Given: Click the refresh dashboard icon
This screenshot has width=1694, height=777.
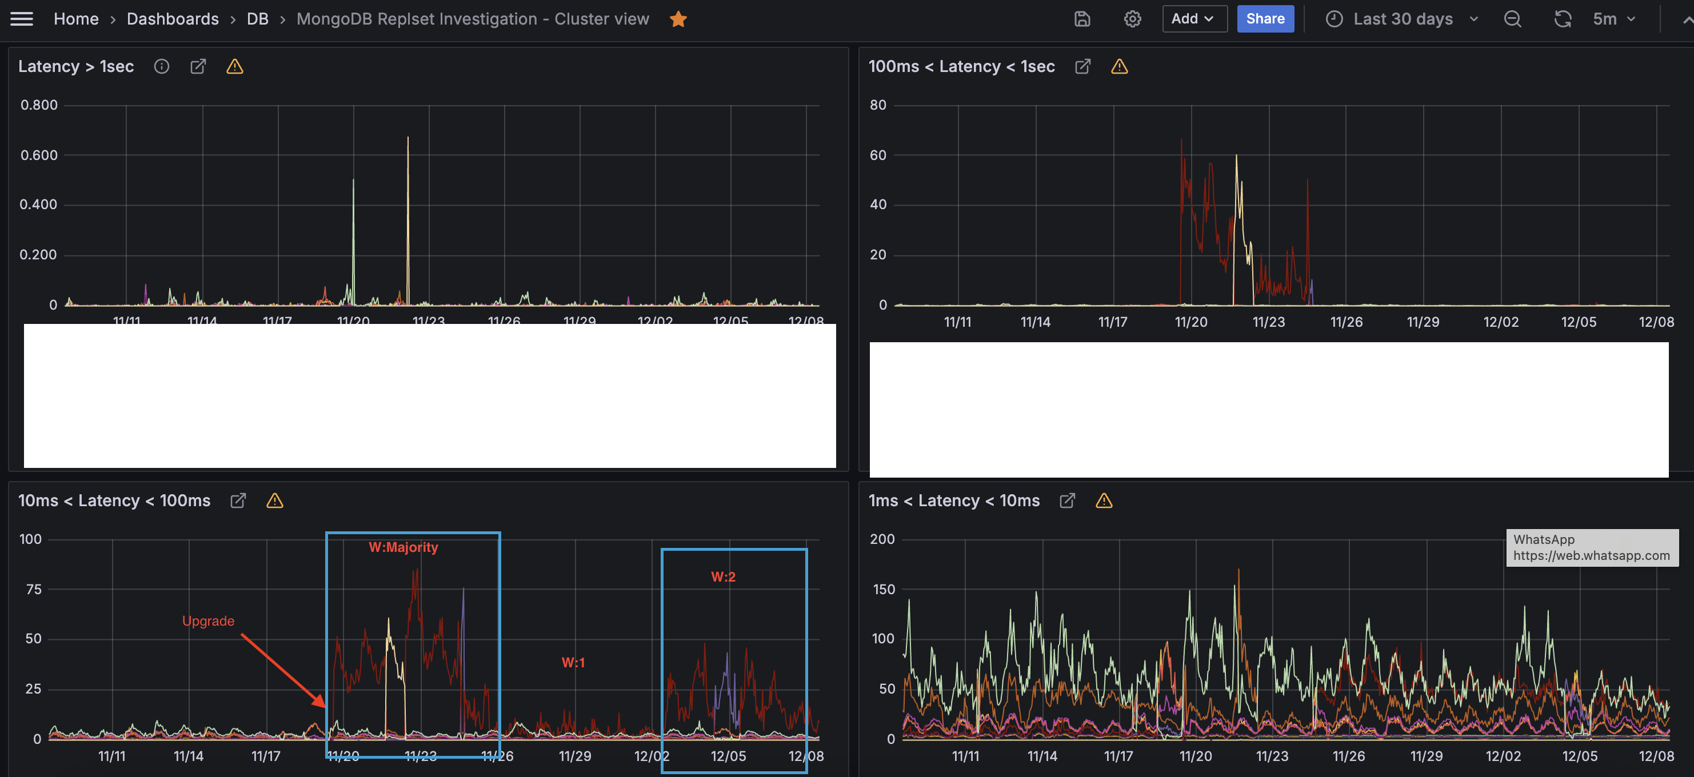Looking at the screenshot, I should click(x=1563, y=19).
